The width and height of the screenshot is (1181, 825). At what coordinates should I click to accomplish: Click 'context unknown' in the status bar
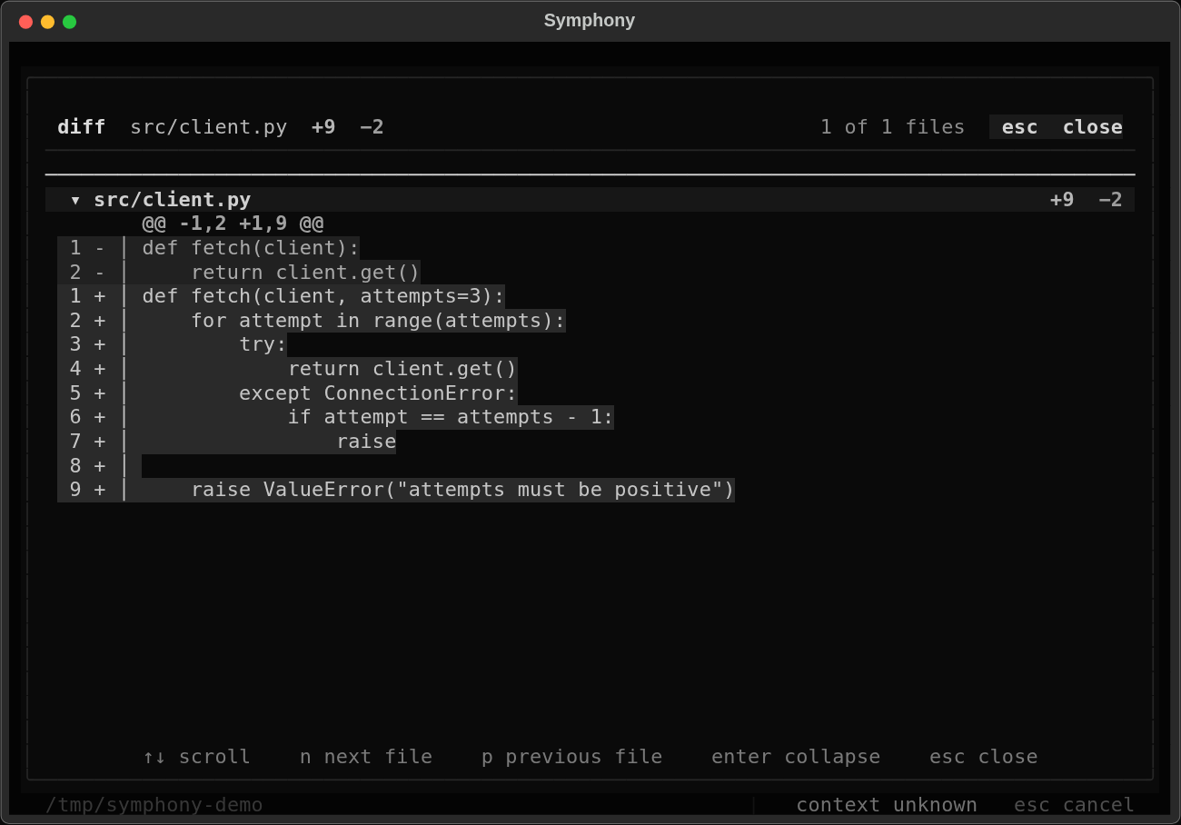887,805
